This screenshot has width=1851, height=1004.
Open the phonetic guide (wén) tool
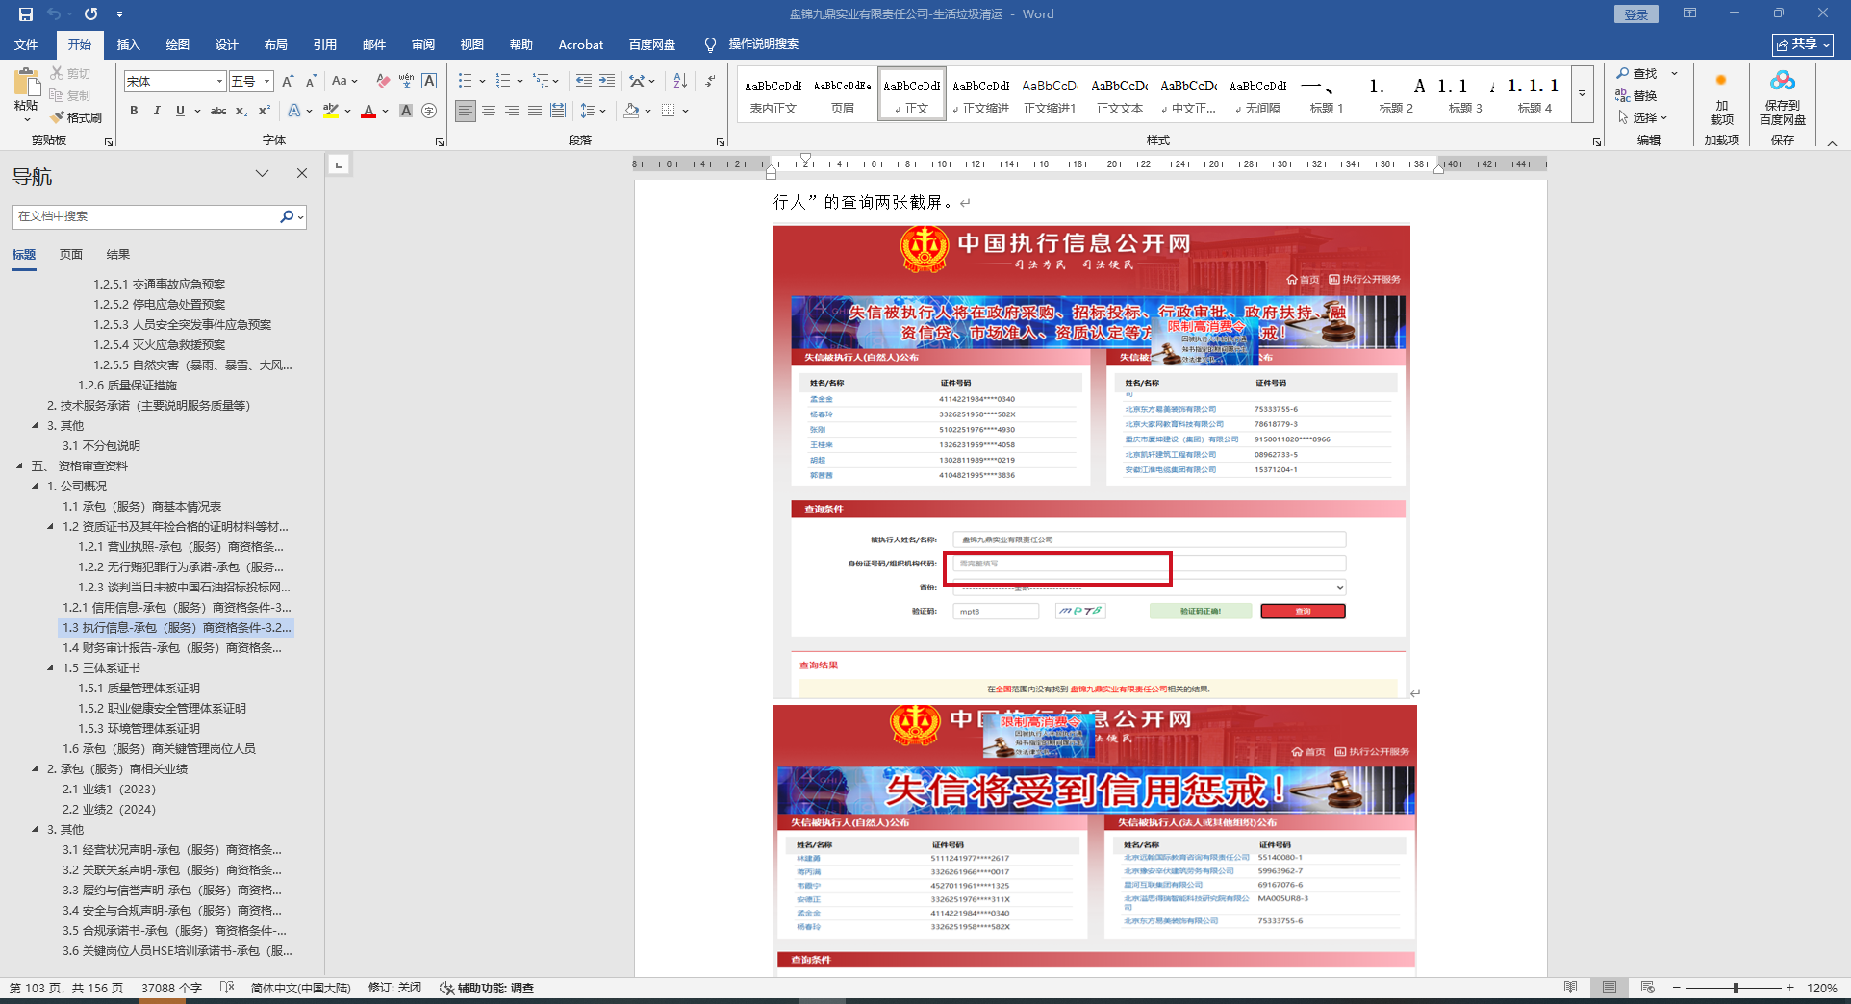[406, 82]
